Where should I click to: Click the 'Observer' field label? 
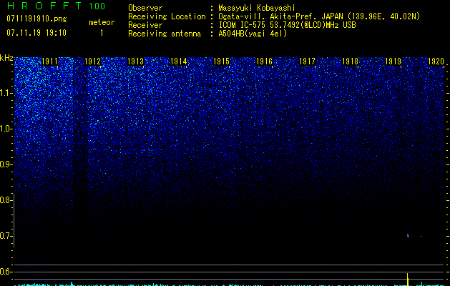(x=145, y=8)
